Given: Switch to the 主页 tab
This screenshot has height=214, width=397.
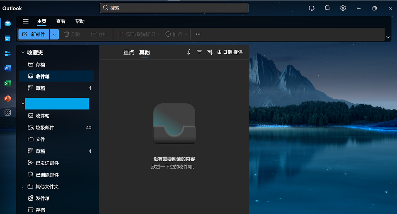Looking at the screenshot, I should (42, 21).
